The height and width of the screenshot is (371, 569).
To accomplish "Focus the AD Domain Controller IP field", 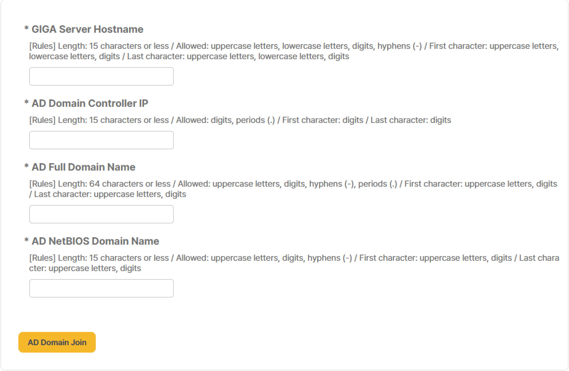I will (101, 140).
